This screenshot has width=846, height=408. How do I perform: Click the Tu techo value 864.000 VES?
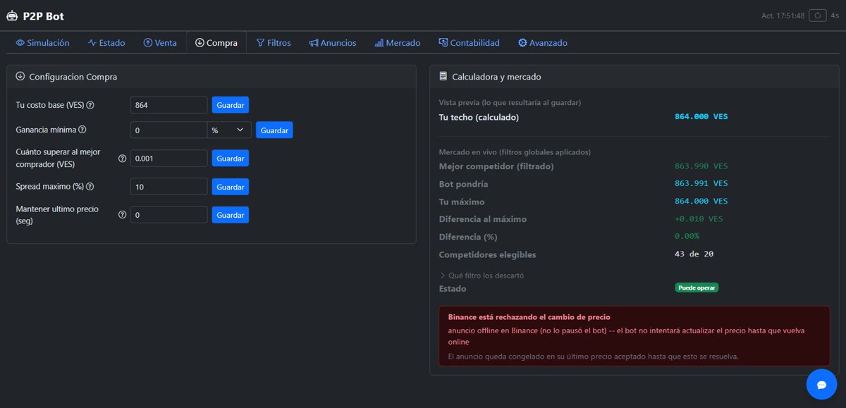tap(701, 117)
